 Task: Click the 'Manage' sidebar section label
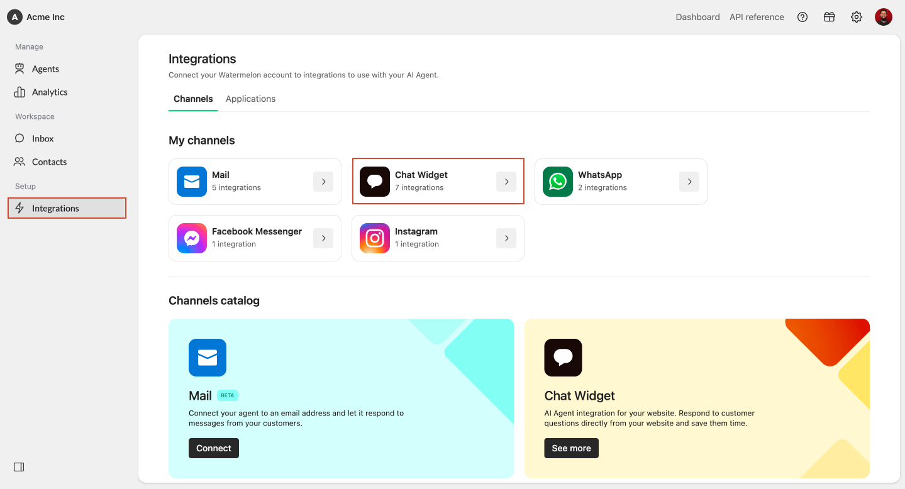coord(29,47)
